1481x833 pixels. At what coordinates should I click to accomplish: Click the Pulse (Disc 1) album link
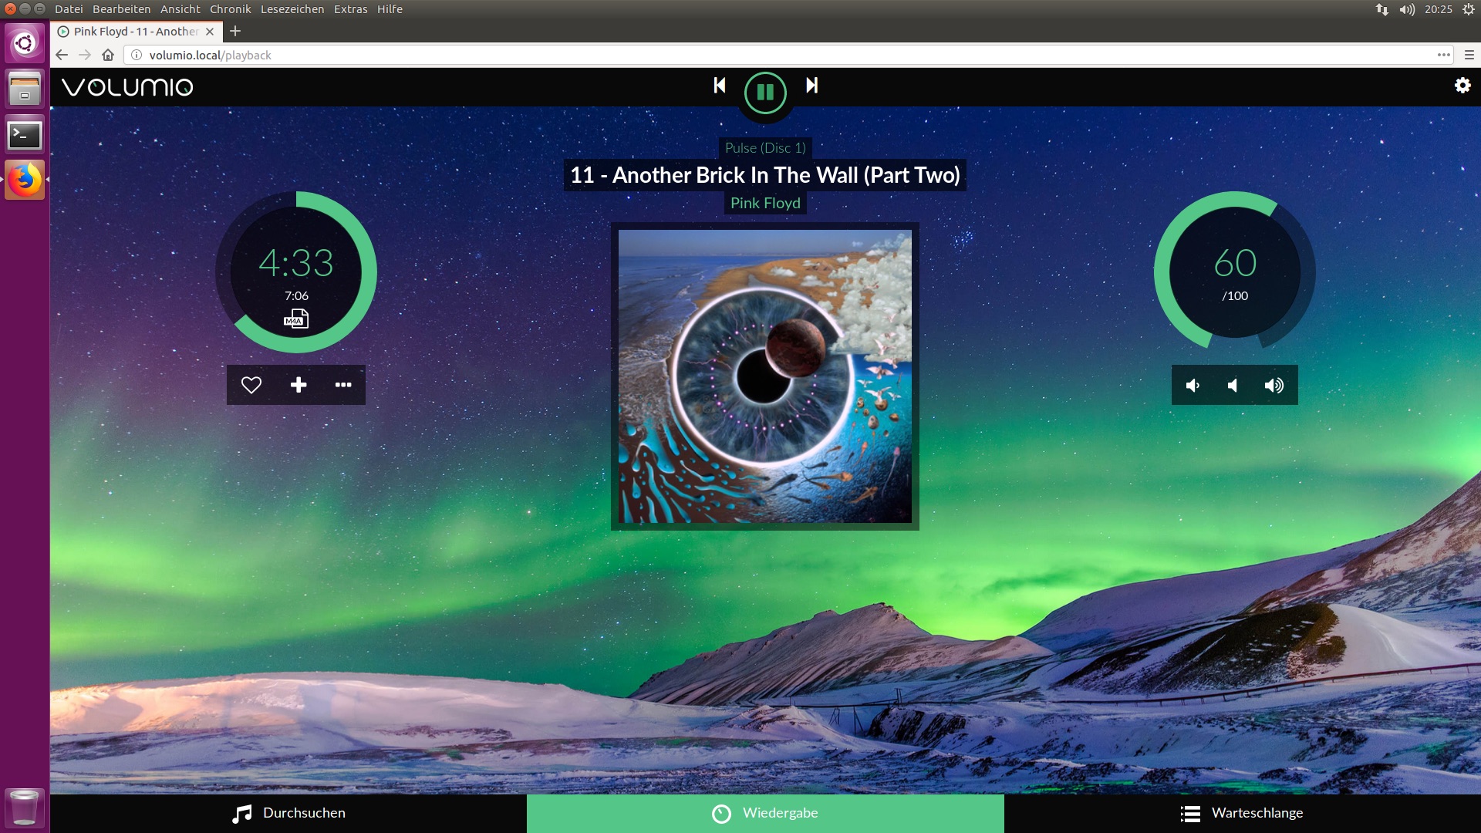coord(765,148)
